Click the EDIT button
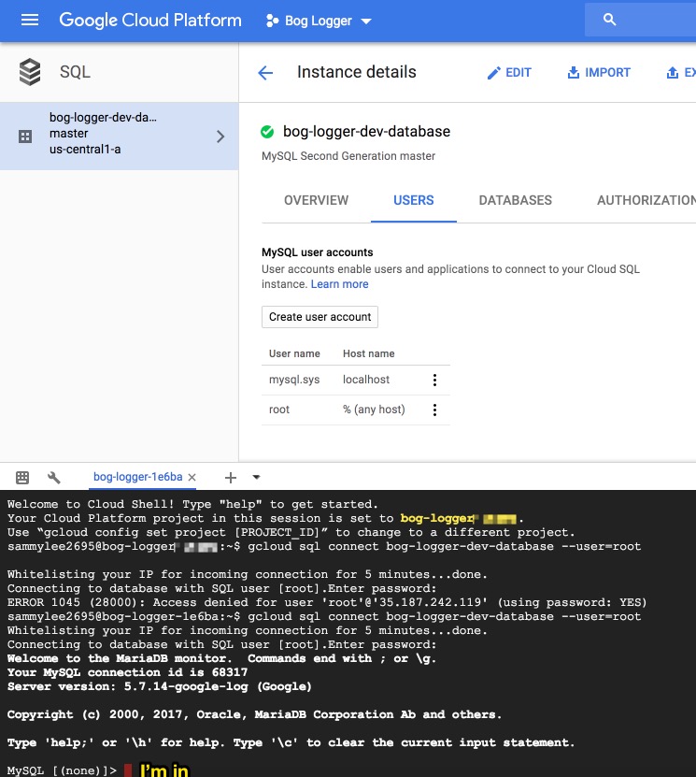The image size is (696, 777). click(x=509, y=73)
